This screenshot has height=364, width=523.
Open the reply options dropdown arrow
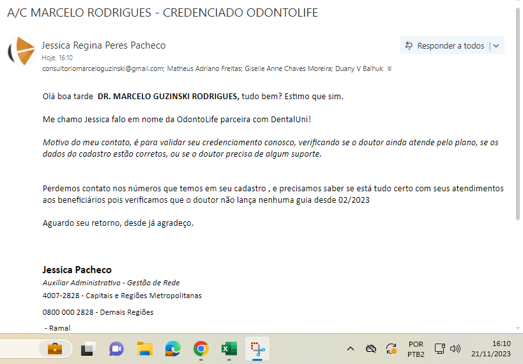496,46
